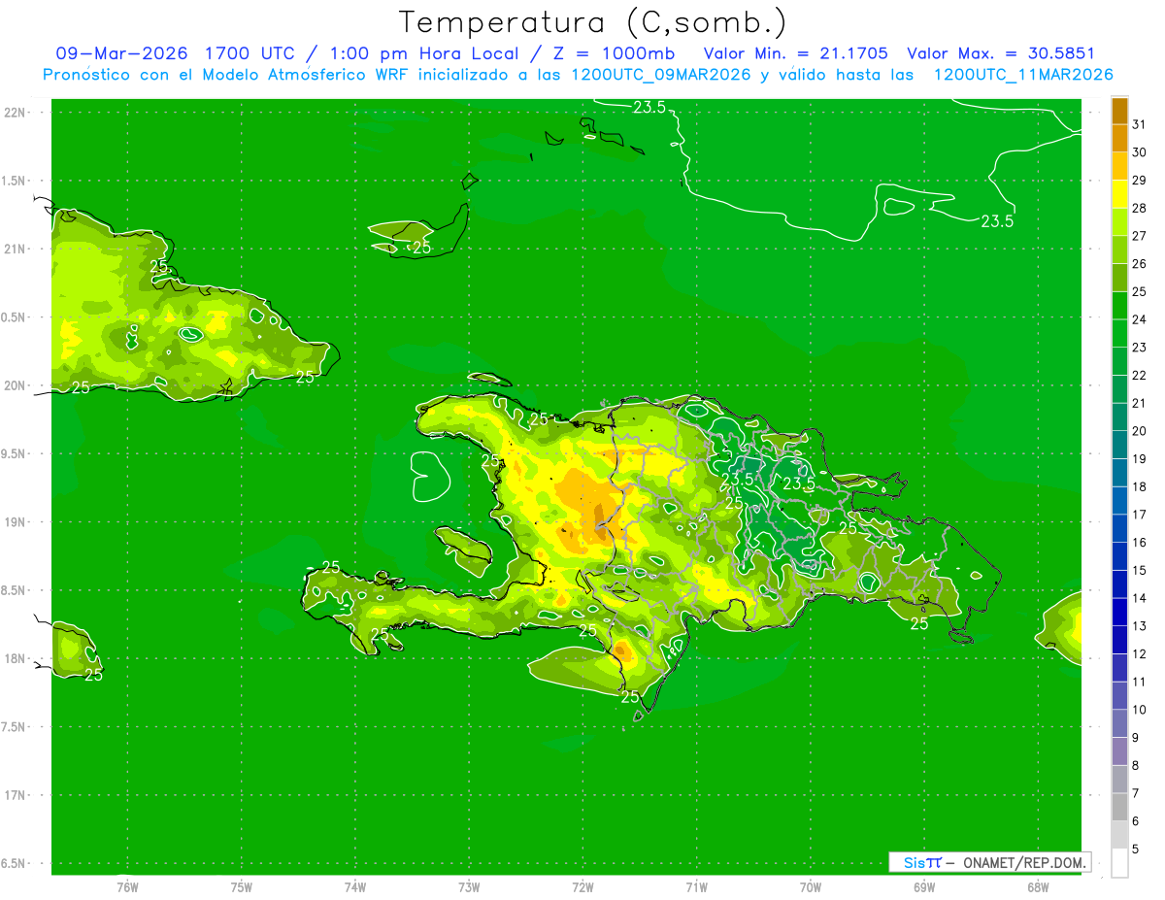Viewport: 1165px width, 900px height.
Task: Select the date text '09-Mar-2026'
Action: (x=123, y=53)
